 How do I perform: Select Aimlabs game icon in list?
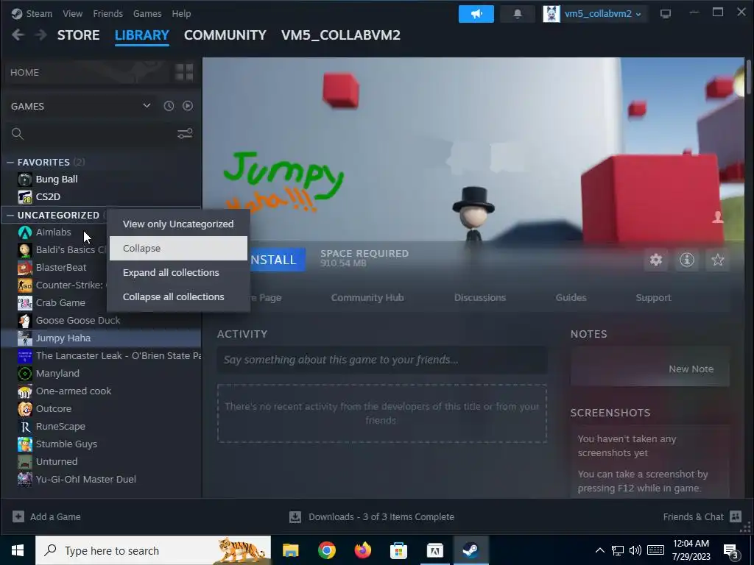(x=25, y=232)
